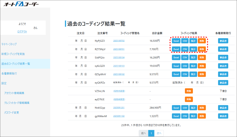Select page 1 in pagination
The height and width of the screenshot is (137, 237).
pyautogui.click(x=151, y=133)
